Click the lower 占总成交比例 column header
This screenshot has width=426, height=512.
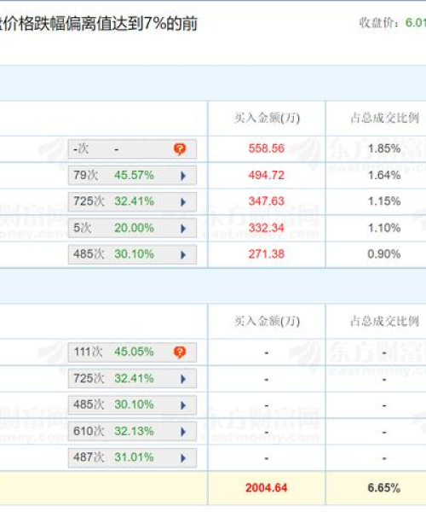point(384,322)
